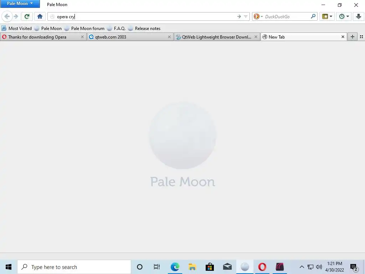The height and width of the screenshot is (274, 365).
Task: Open the Mail app from taskbar
Action: tap(227, 267)
